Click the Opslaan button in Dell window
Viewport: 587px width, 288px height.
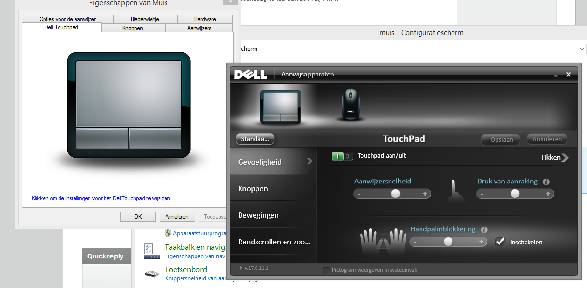pyautogui.click(x=501, y=139)
